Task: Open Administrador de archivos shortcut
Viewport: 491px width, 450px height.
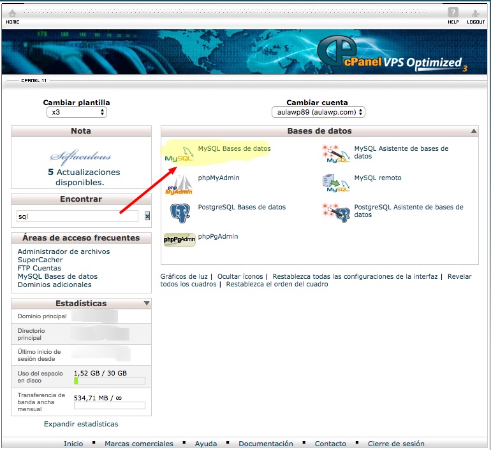Action: [64, 251]
